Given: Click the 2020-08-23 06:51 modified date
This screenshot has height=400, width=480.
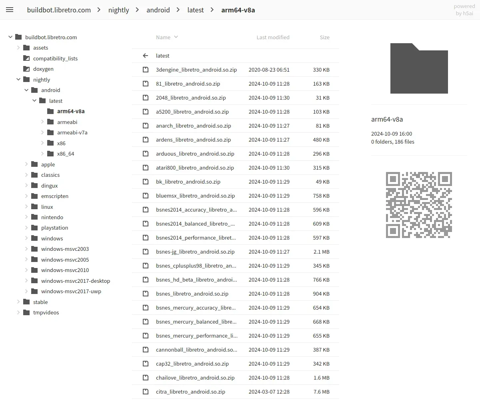Looking at the screenshot, I should pos(269,70).
